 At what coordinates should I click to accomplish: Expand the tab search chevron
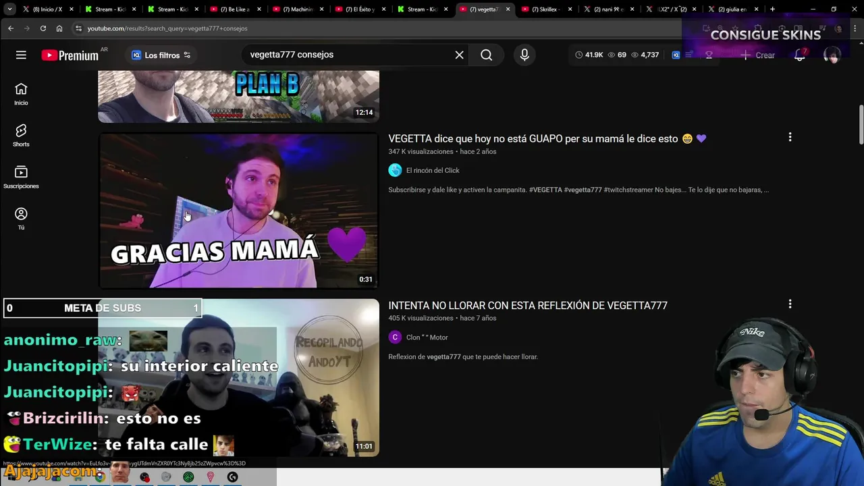click(x=9, y=9)
